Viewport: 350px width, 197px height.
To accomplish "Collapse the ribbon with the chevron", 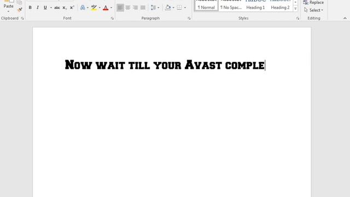I will [345, 18].
